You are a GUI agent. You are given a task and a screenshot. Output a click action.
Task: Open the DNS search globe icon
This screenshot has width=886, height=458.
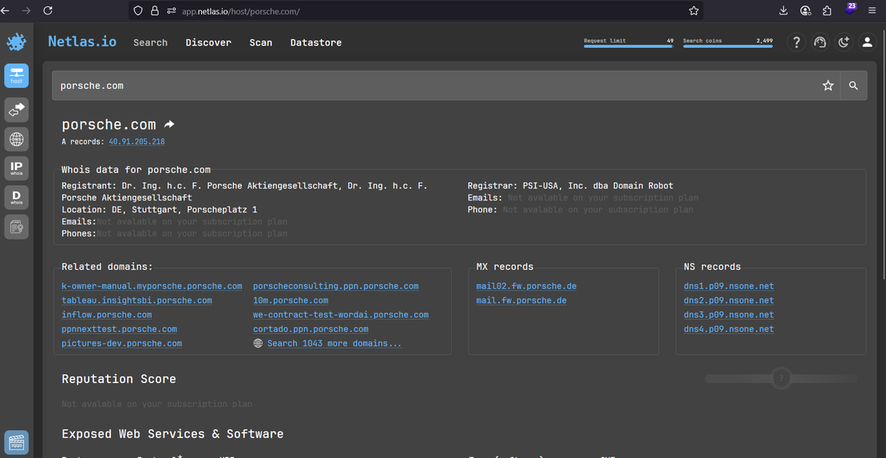(x=16, y=139)
